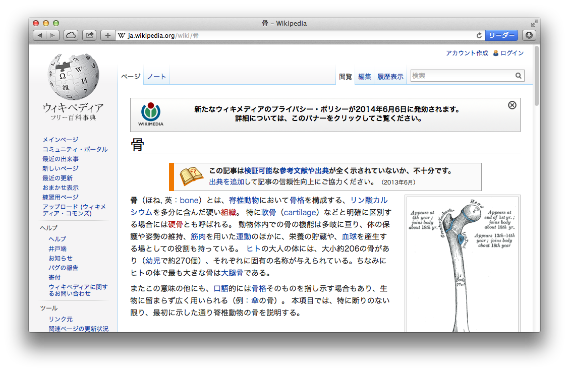Open Reader view with リーダー button
Viewport: 569px width, 372px height.
click(x=501, y=35)
